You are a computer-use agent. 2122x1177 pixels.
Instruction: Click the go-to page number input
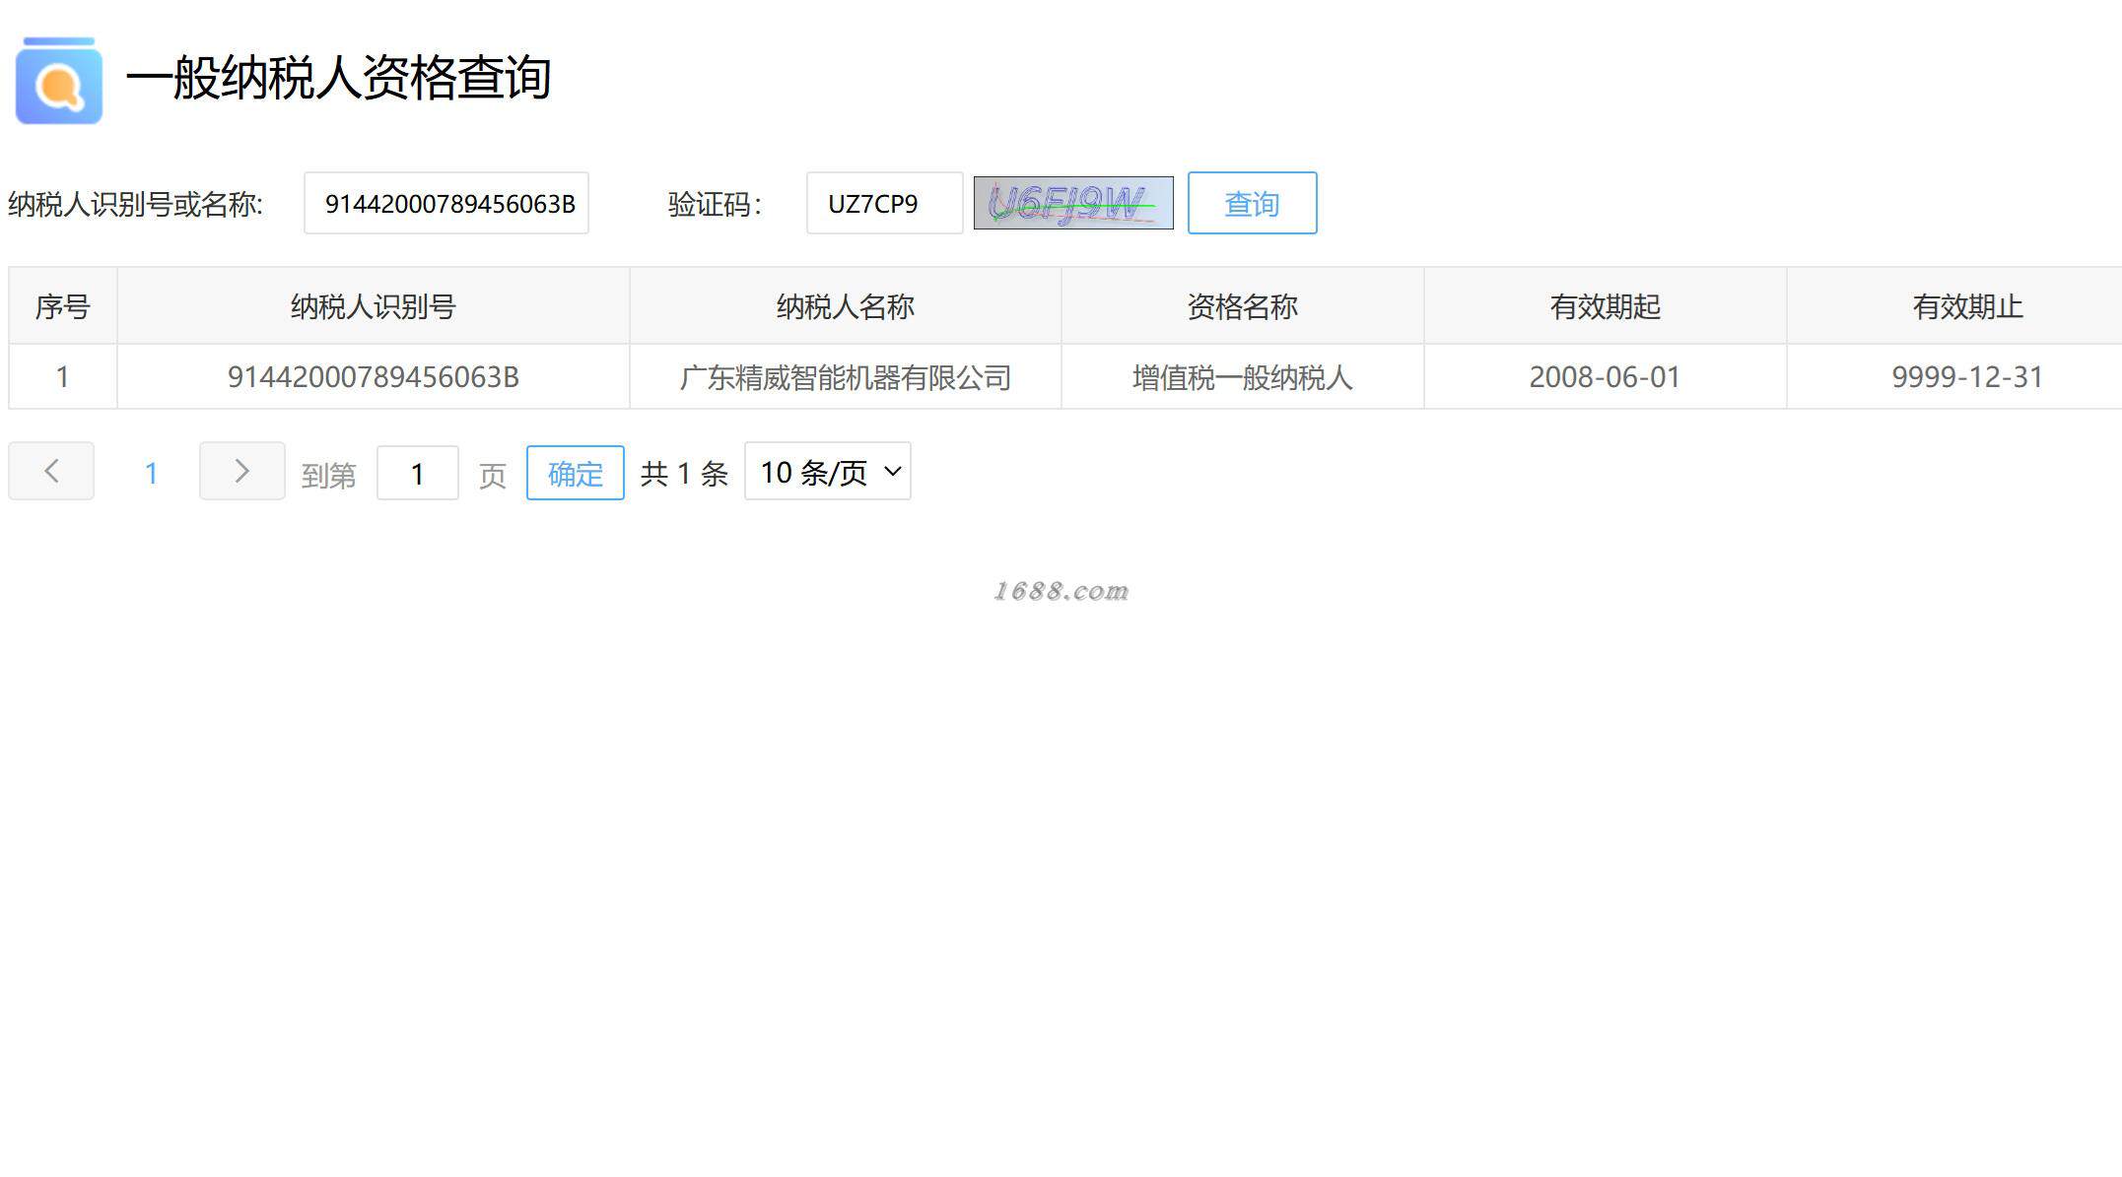click(417, 474)
